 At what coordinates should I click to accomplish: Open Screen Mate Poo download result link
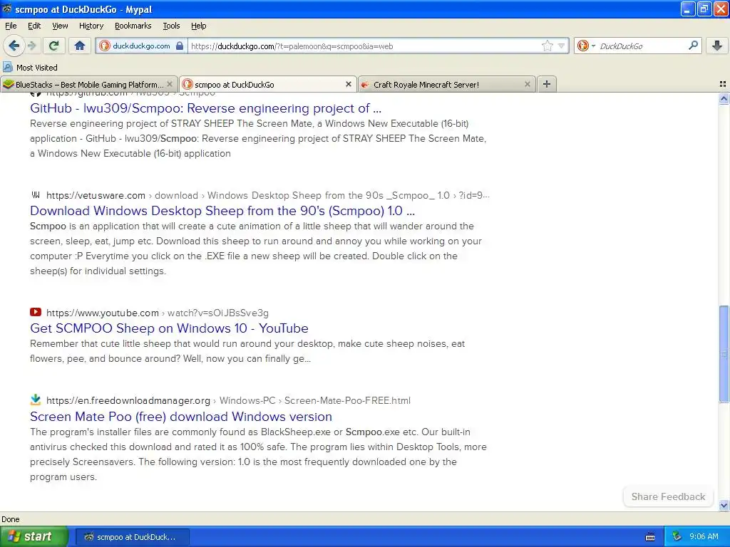180,416
